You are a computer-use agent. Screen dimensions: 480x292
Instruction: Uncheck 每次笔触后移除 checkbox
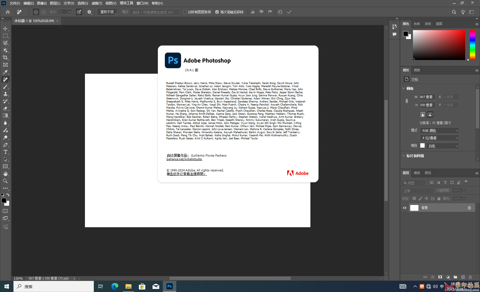217,12
